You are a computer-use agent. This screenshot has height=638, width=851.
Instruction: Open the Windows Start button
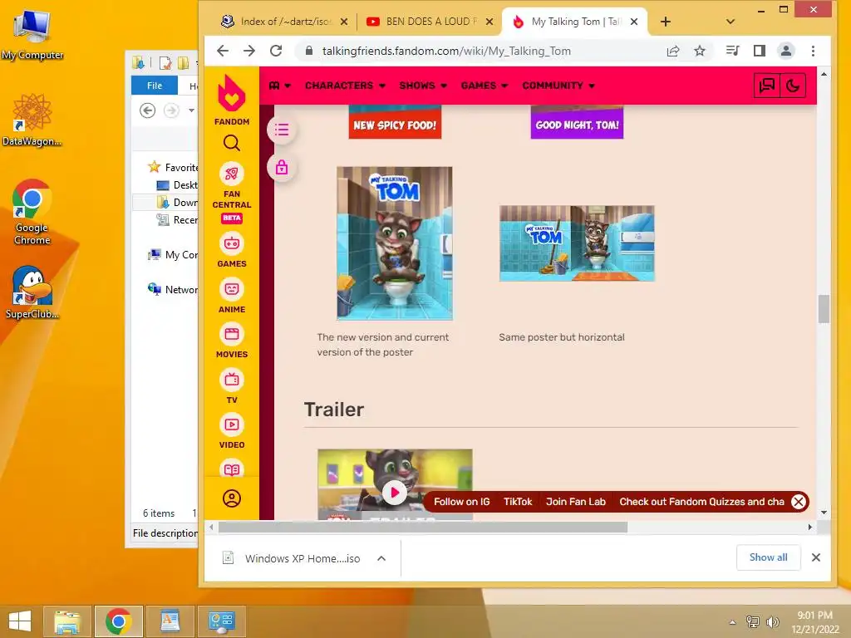tap(20, 621)
